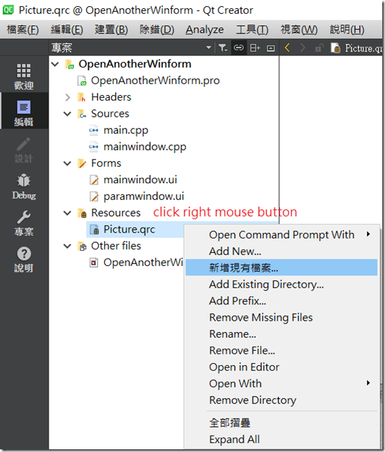The height and width of the screenshot is (452, 385).
Task: Click the lock icon in editor toolbar
Action: click(319, 48)
